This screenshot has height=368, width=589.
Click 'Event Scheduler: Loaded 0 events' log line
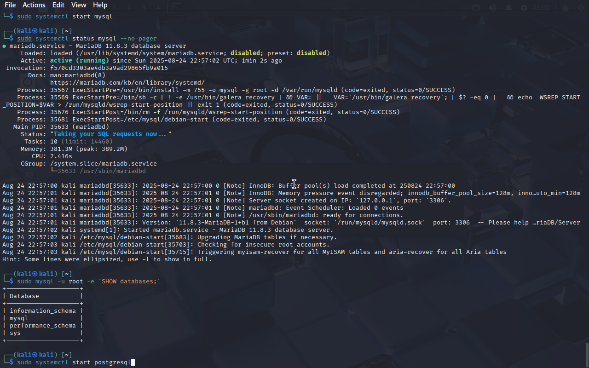203,208
